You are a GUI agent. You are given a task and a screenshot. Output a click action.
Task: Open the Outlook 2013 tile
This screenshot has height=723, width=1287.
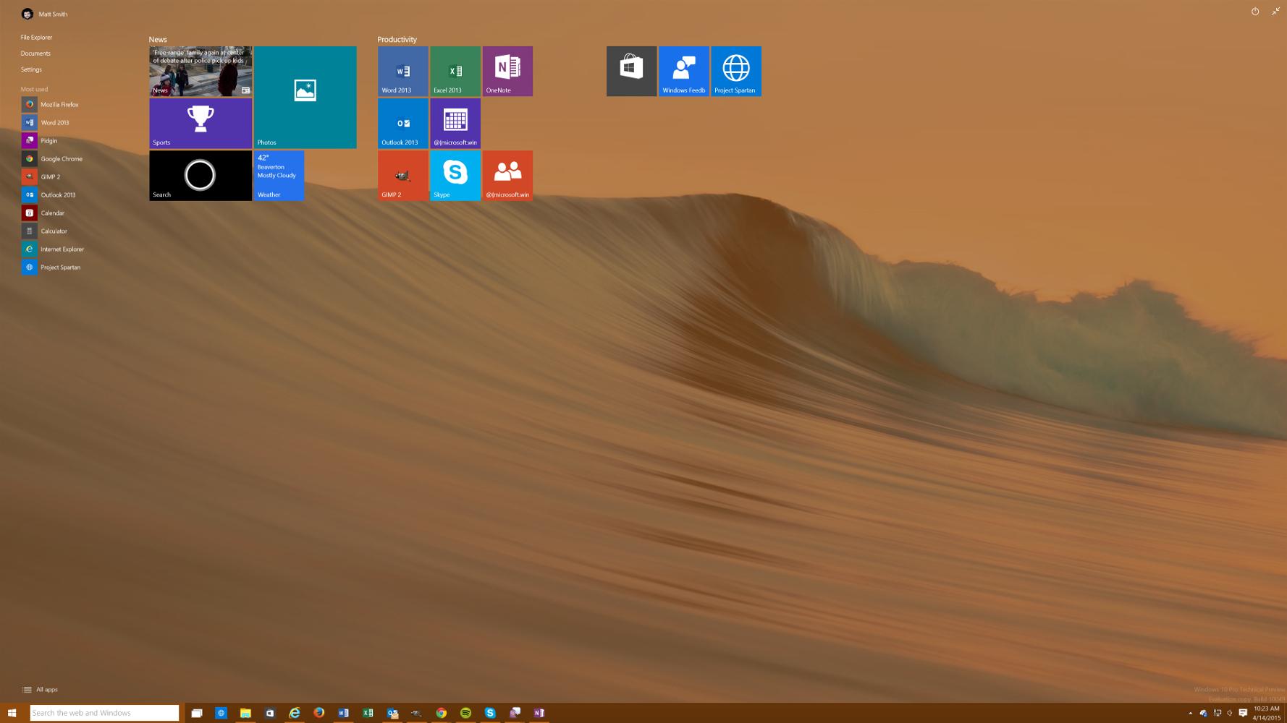coord(402,123)
